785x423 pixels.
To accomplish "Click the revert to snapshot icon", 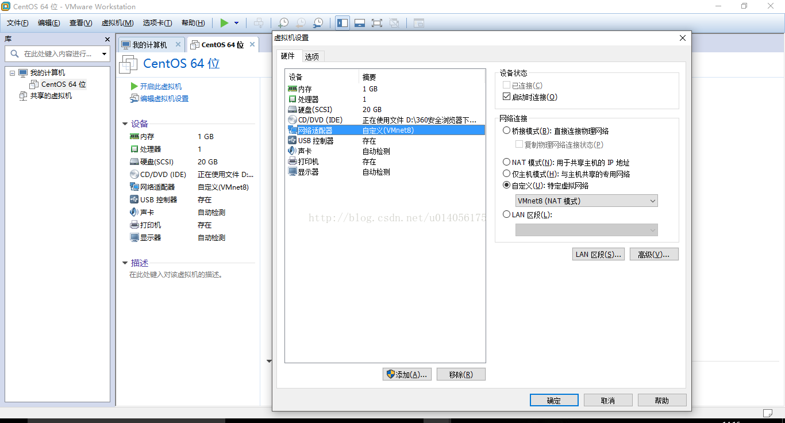I will pos(301,23).
